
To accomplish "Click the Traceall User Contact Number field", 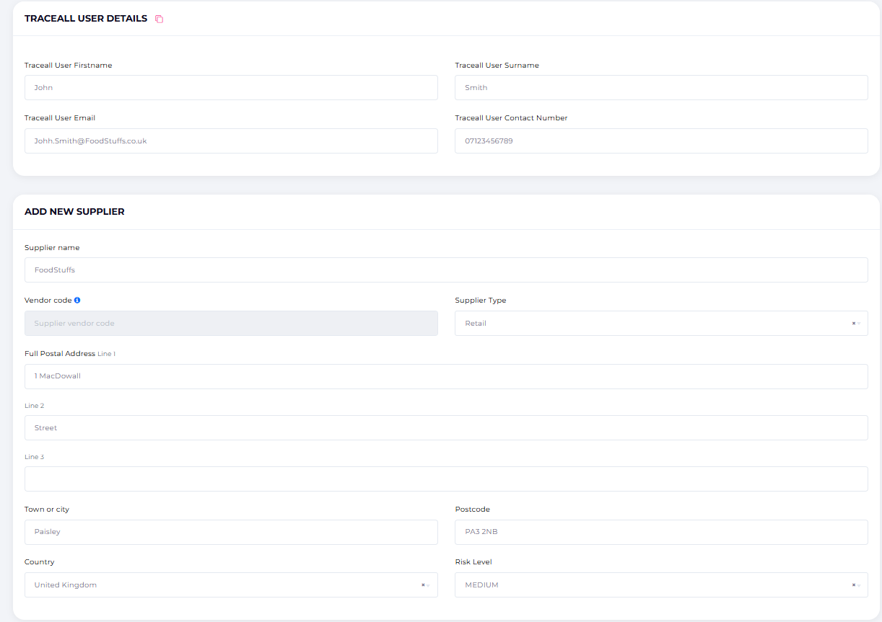I will (661, 141).
